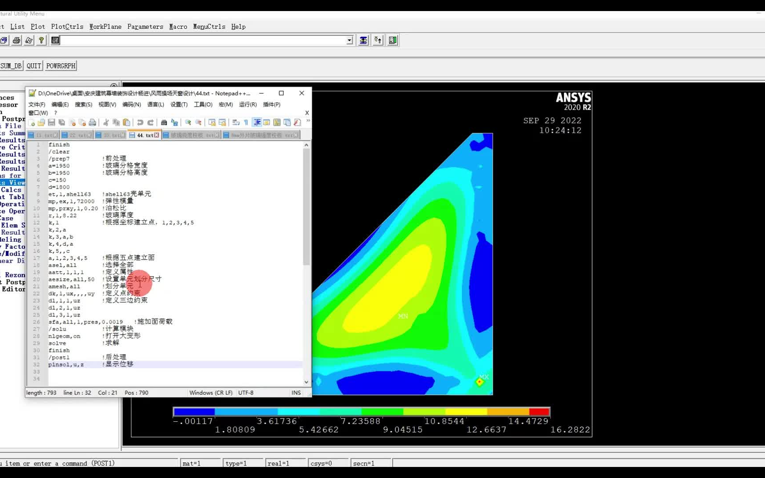
Task: Click the MX marker on the contour plot
Action: [484, 378]
